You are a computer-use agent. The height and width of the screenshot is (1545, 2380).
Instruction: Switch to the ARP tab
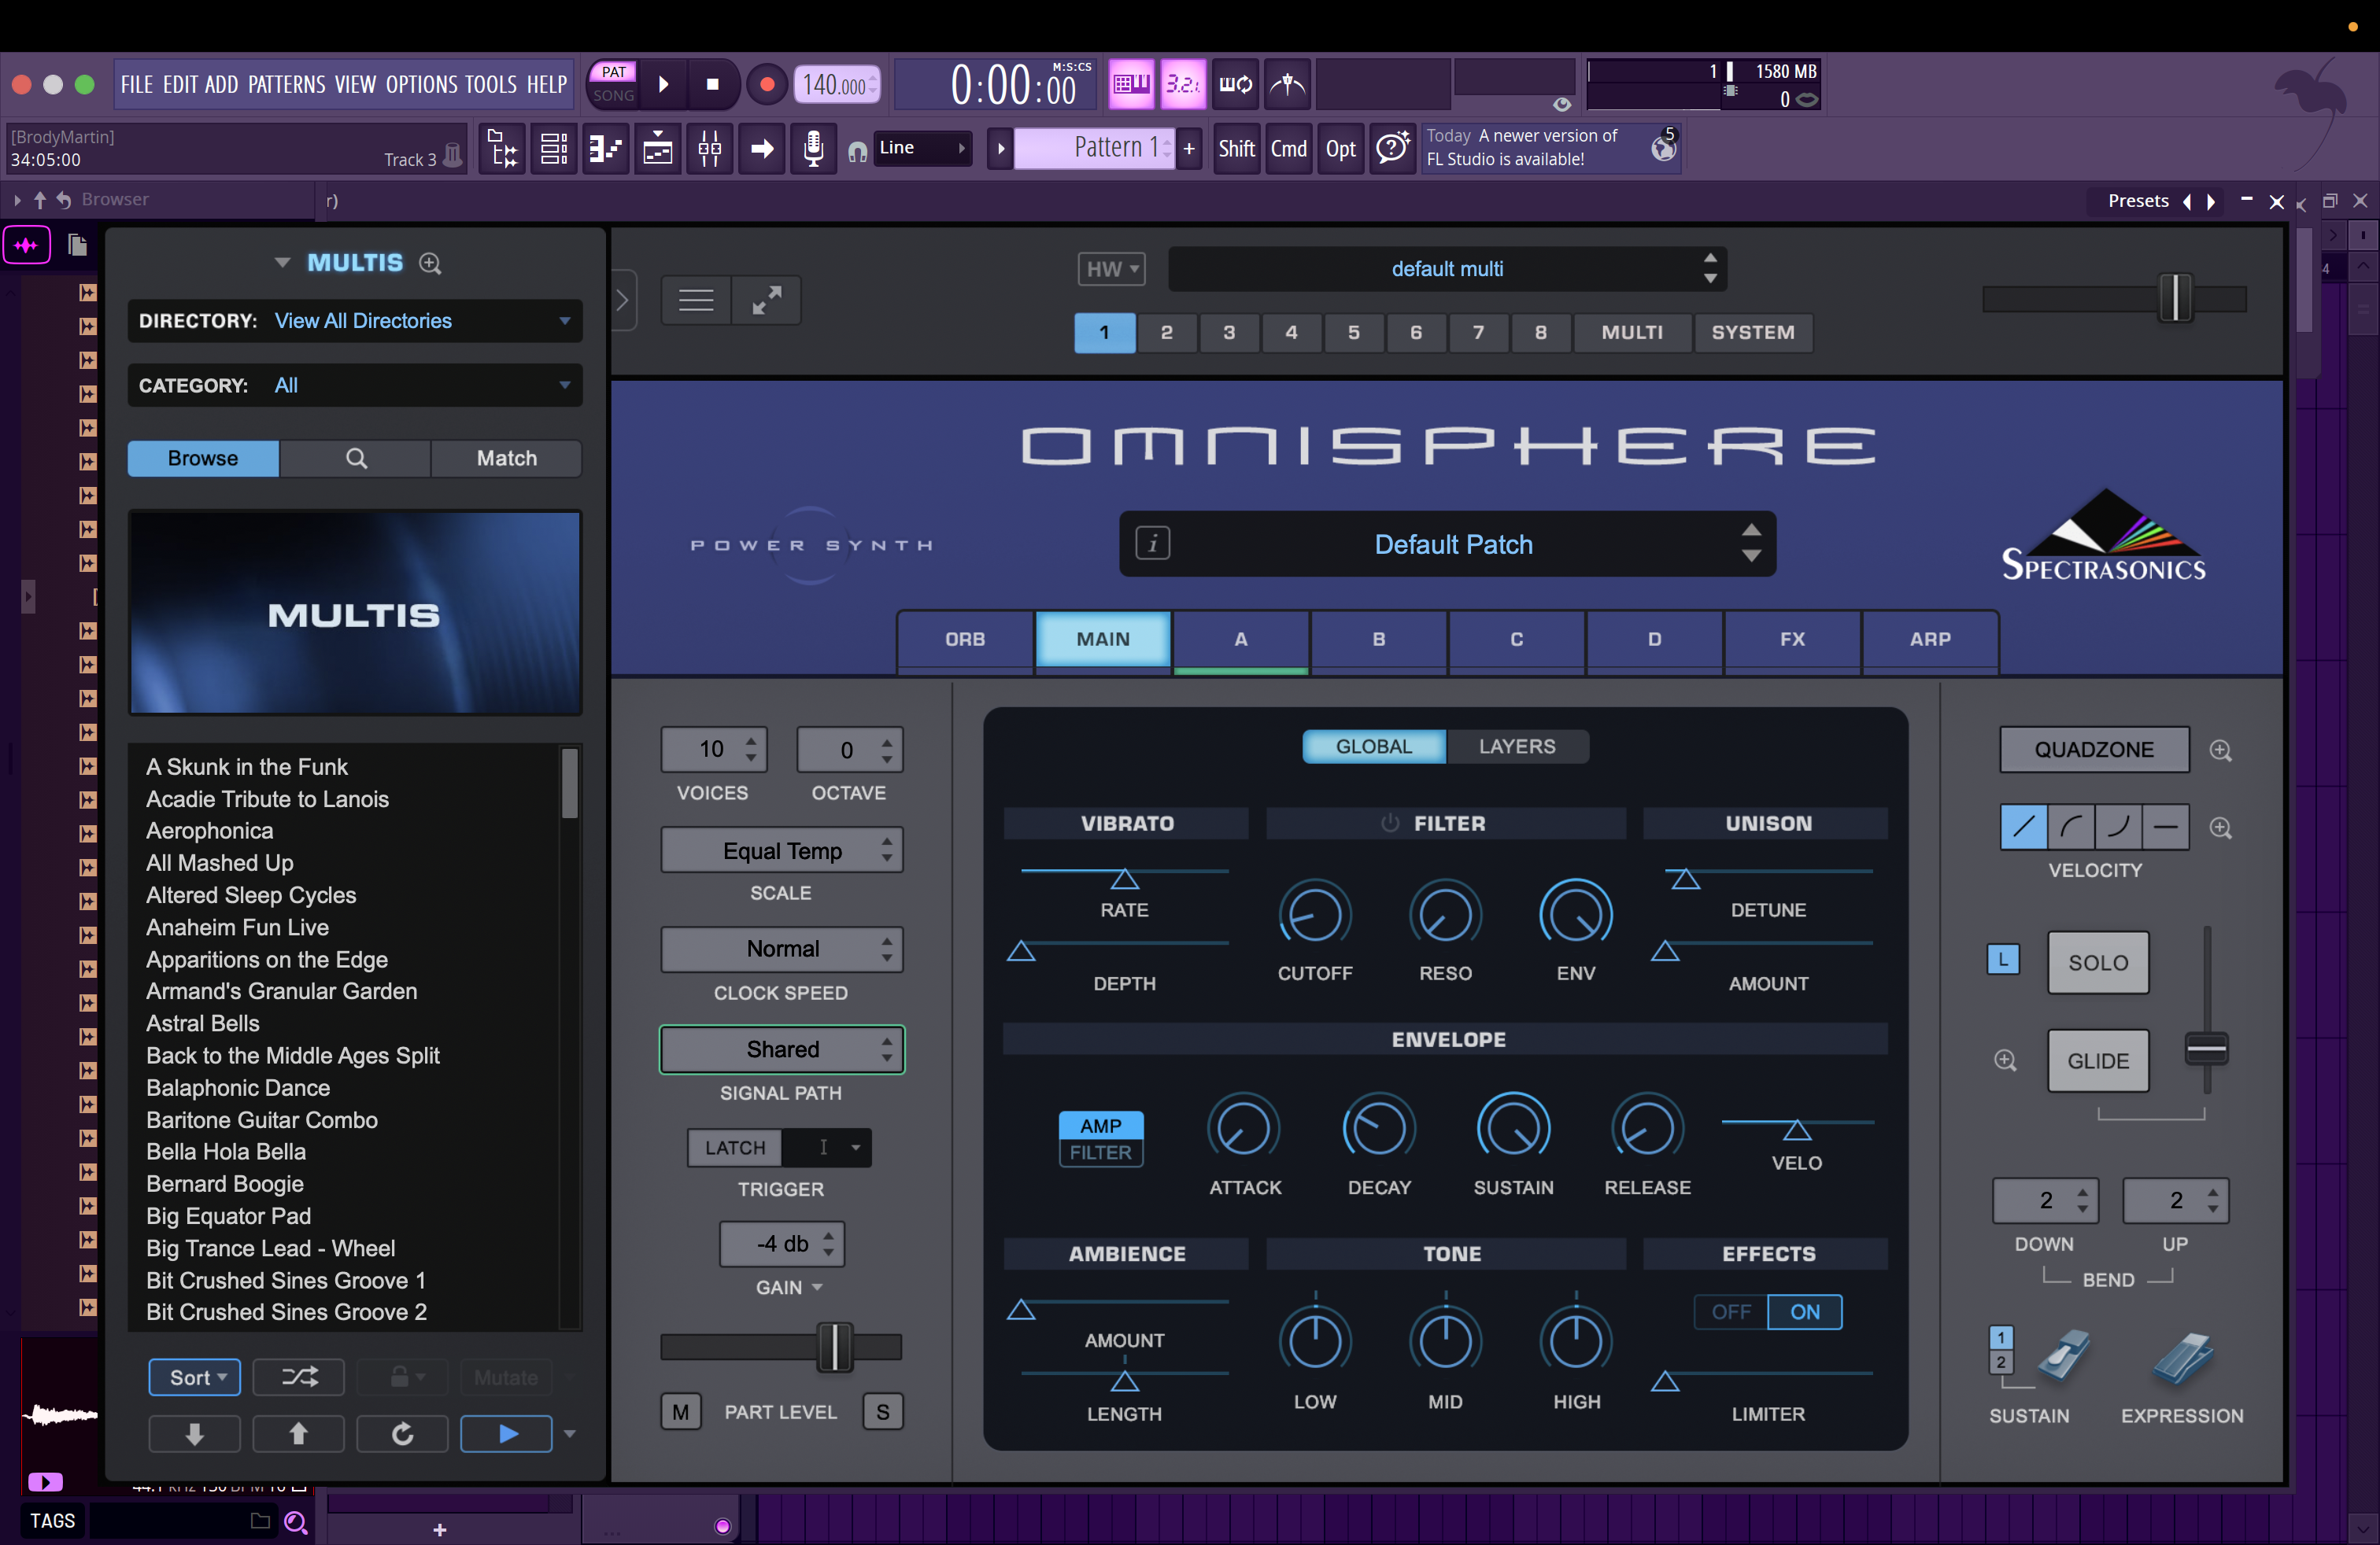pos(1930,640)
